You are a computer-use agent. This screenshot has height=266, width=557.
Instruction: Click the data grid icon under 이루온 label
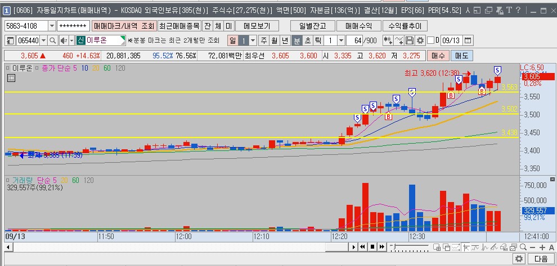click(11, 78)
